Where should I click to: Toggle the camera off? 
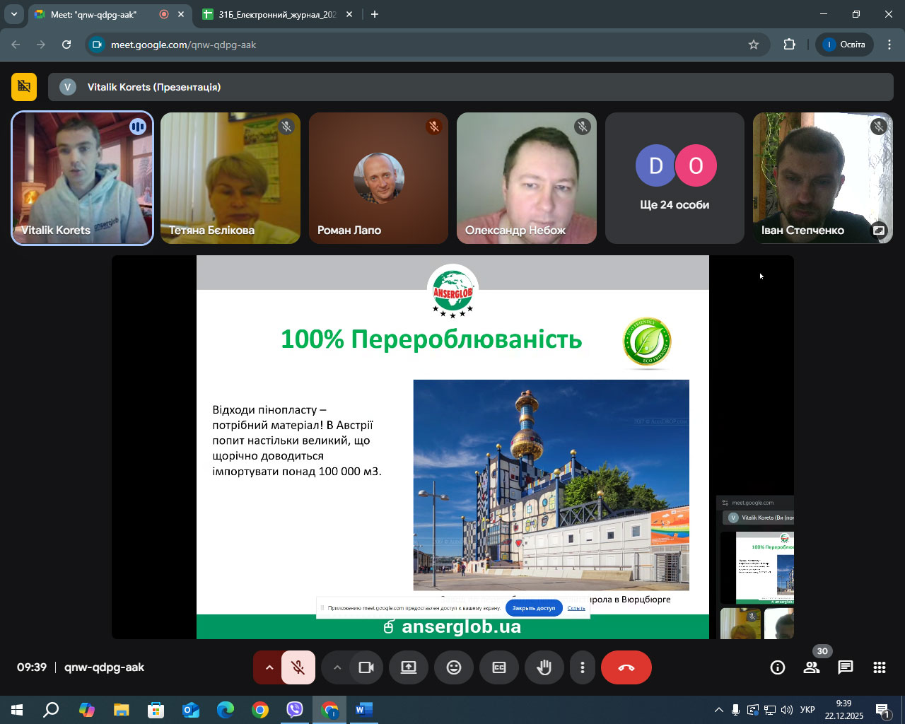pyautogui.click(x=366, y=667)
